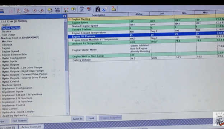This screenshot has height=129, width=224.
Task: Click the greyed-out pink toolbar icon
Action: [11, 11]
